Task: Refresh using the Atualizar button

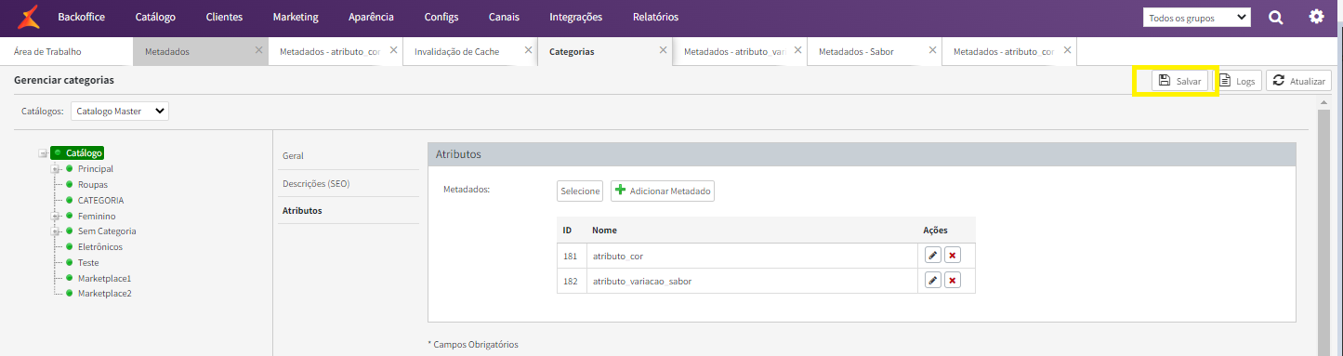Action: pyautogui.click(x=1298, y=81)
